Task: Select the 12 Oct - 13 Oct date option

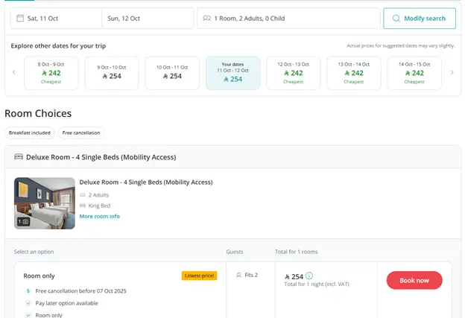Action: click(294, 73)
